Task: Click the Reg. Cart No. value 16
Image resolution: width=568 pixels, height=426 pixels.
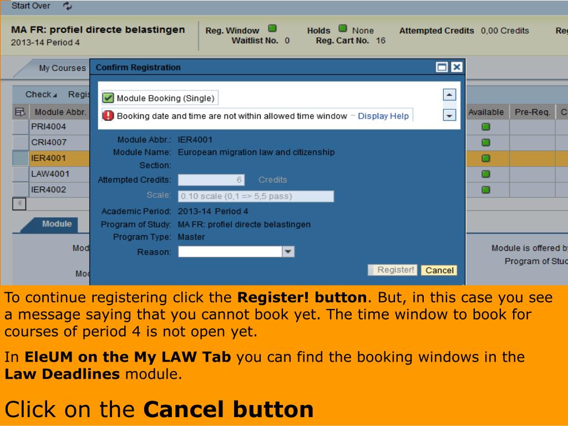Action: point(381,40)
